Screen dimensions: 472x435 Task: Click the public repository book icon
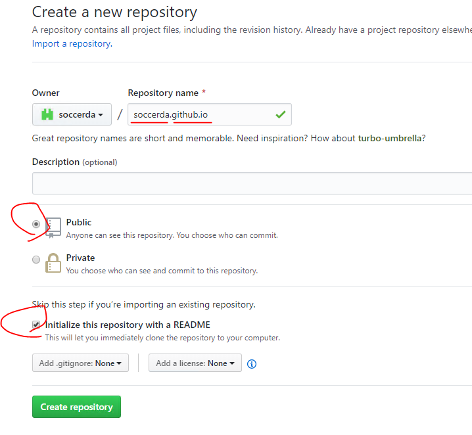(x=53, y=228)
